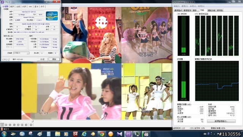Open the 網路功能 tab in Task Manager
Screen dimensions: 243x137
pos(211,10)
